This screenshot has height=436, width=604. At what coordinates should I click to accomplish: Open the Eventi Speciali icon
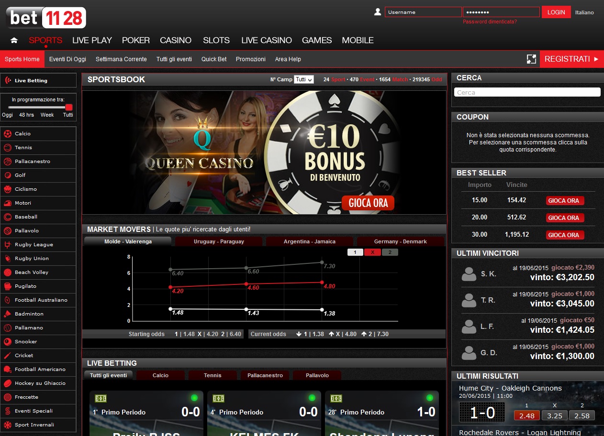tap(8, 411)
